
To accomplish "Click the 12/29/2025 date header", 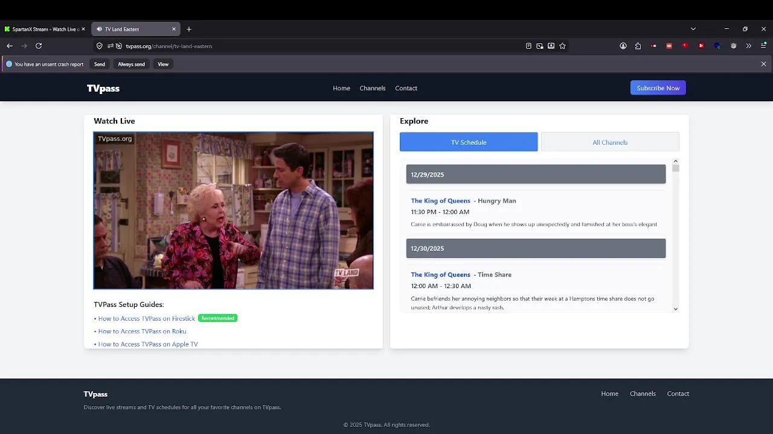I will (x=536, y=174).
